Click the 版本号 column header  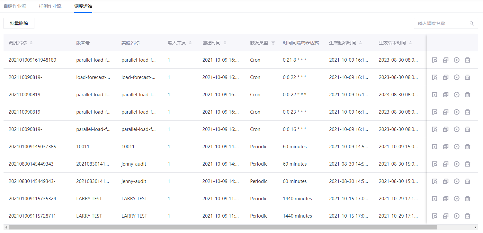click(83, 43)
